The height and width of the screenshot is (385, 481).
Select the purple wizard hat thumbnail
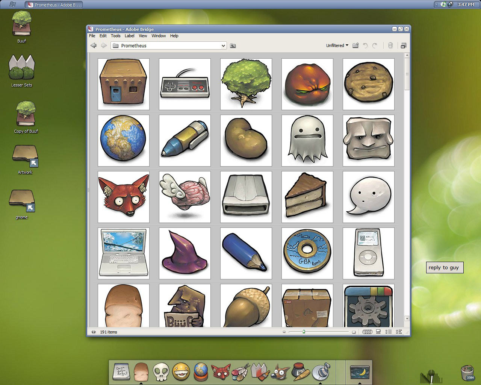(185, 253)
